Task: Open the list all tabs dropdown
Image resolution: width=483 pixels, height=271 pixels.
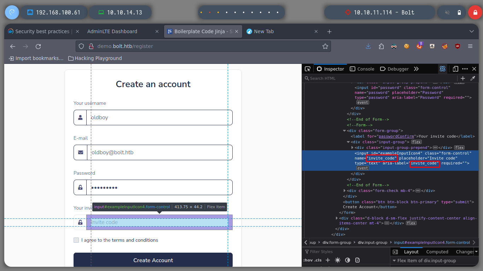Action: pyautogui.click(x=471, y=31)
